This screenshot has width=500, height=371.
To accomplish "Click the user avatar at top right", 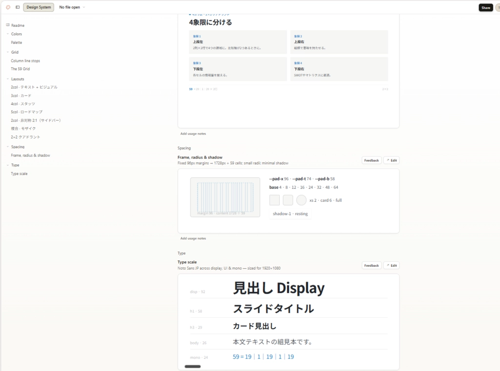I will (498, 8).
